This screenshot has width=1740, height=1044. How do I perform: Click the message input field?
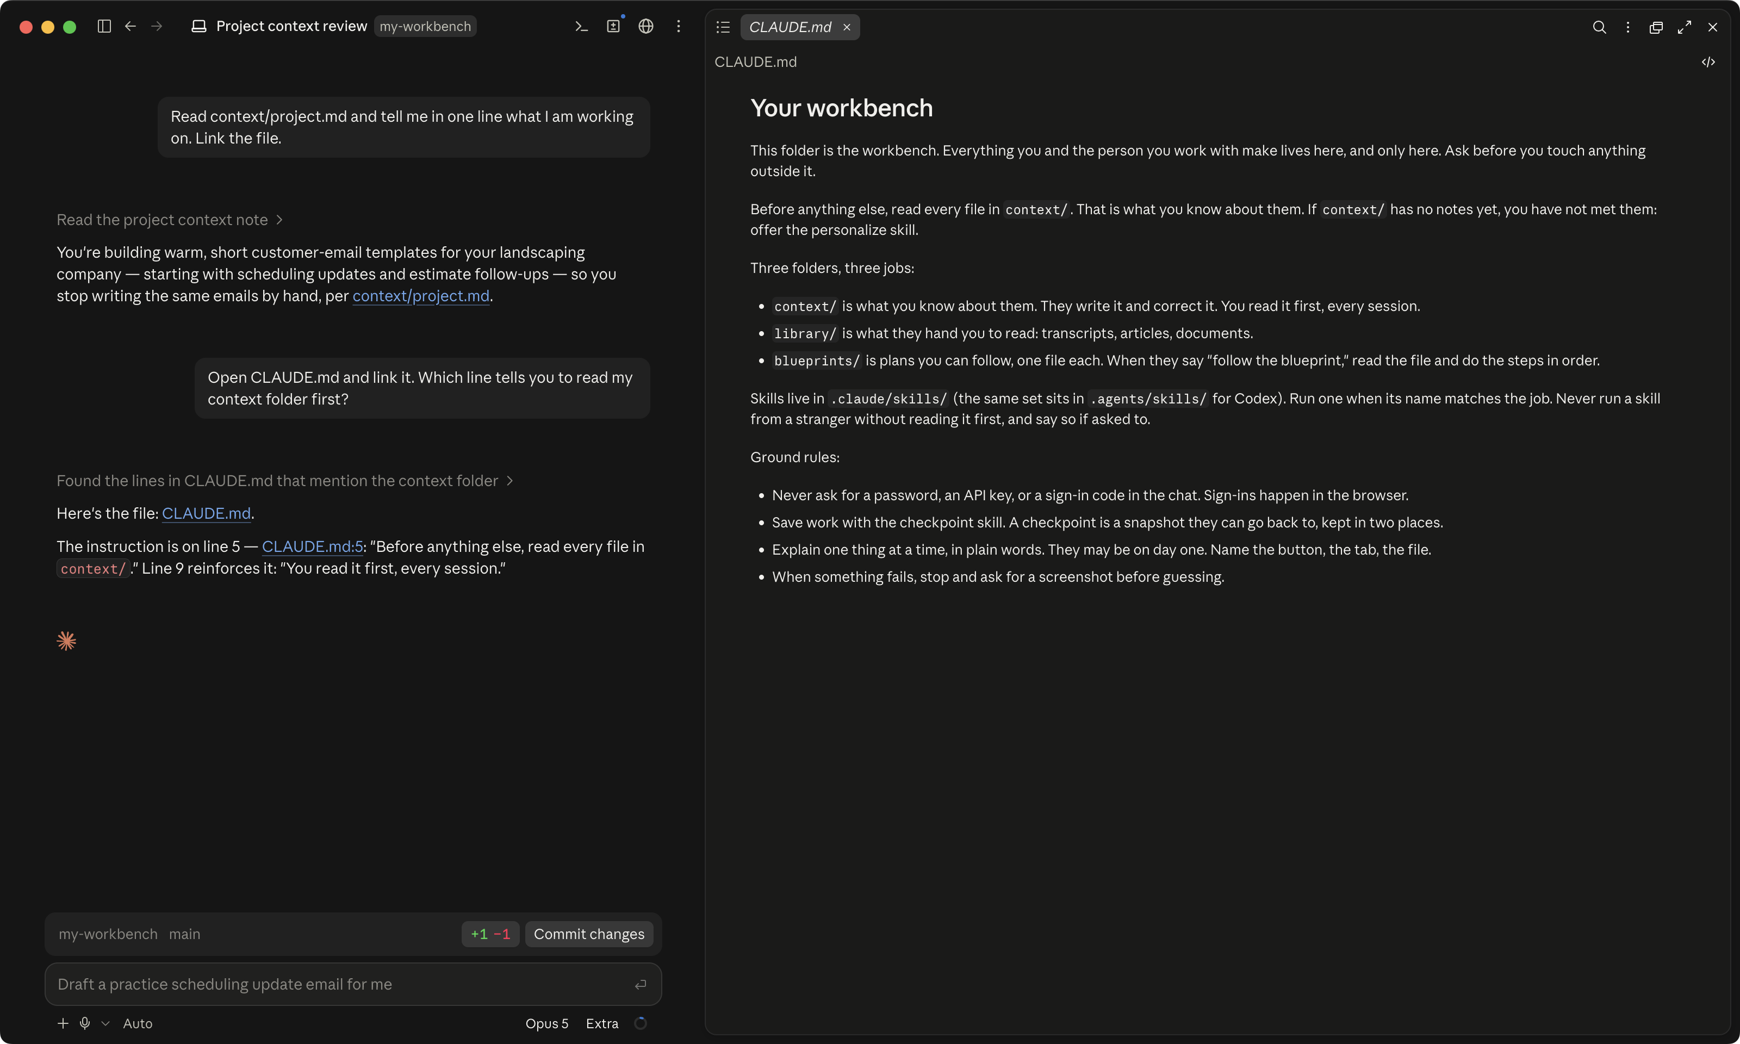tap(353, 984)
